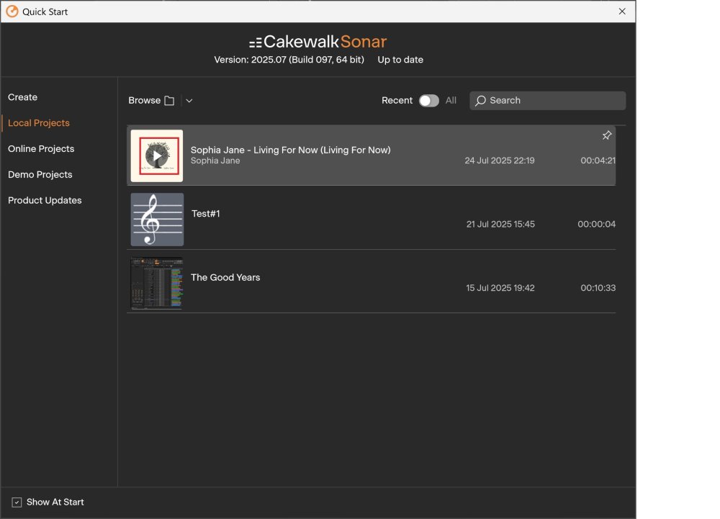The image size is (720, 519).
Task: Click duration 00:00:04
Action: (596, 224)
